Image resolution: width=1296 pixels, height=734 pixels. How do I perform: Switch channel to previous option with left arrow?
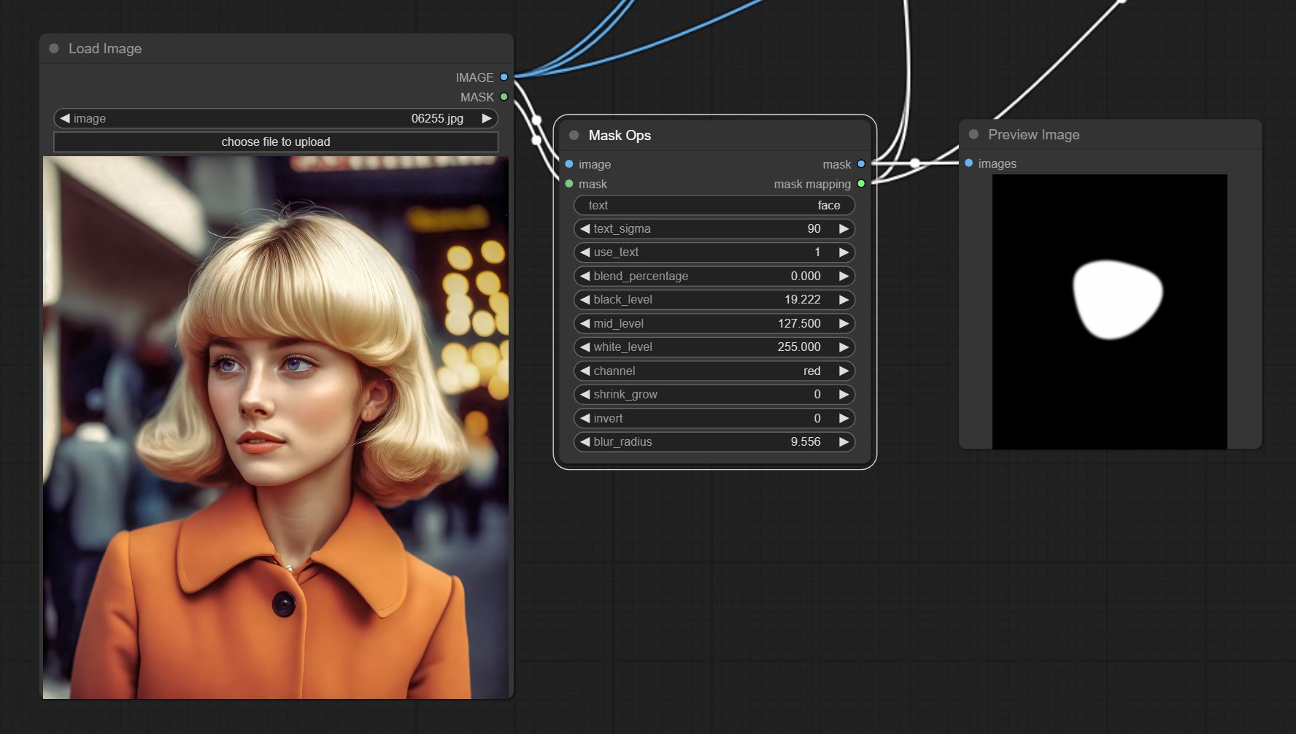(585, 371)
